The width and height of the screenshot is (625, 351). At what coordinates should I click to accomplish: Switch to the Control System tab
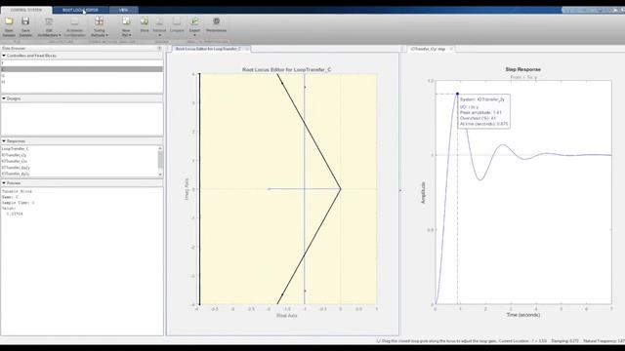tap(26, 10)
